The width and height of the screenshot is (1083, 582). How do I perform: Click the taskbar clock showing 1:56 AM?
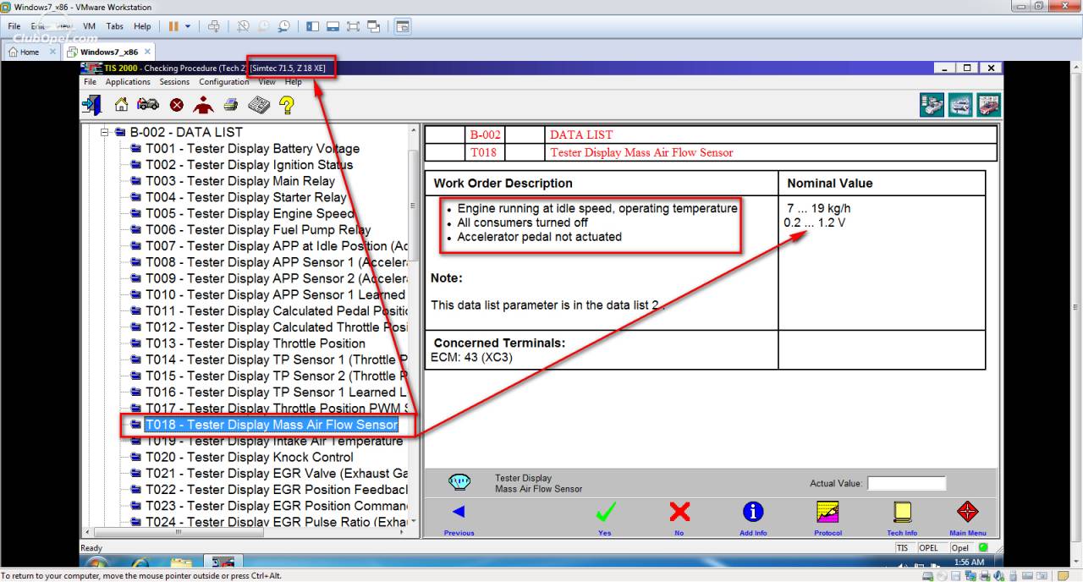click(969, 563)
